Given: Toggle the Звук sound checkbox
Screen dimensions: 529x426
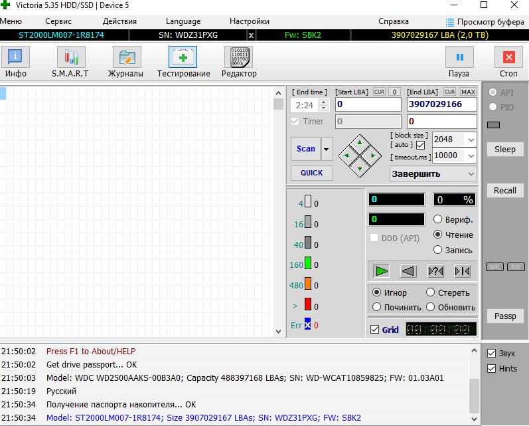Looking at the screenshot, I should [492, 354].
